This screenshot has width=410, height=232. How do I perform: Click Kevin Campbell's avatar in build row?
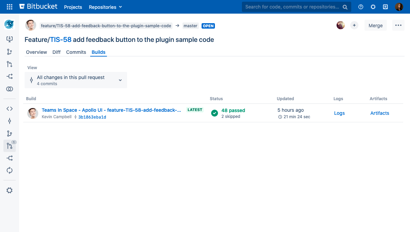coord(33,113)
